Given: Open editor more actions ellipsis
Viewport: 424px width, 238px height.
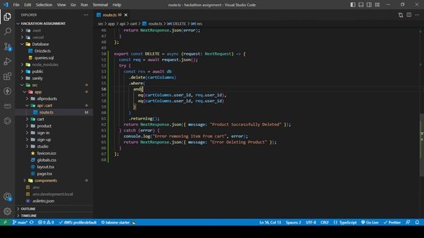Looking at the screenshot, I should pyautogui.click(x=417, y=15).
